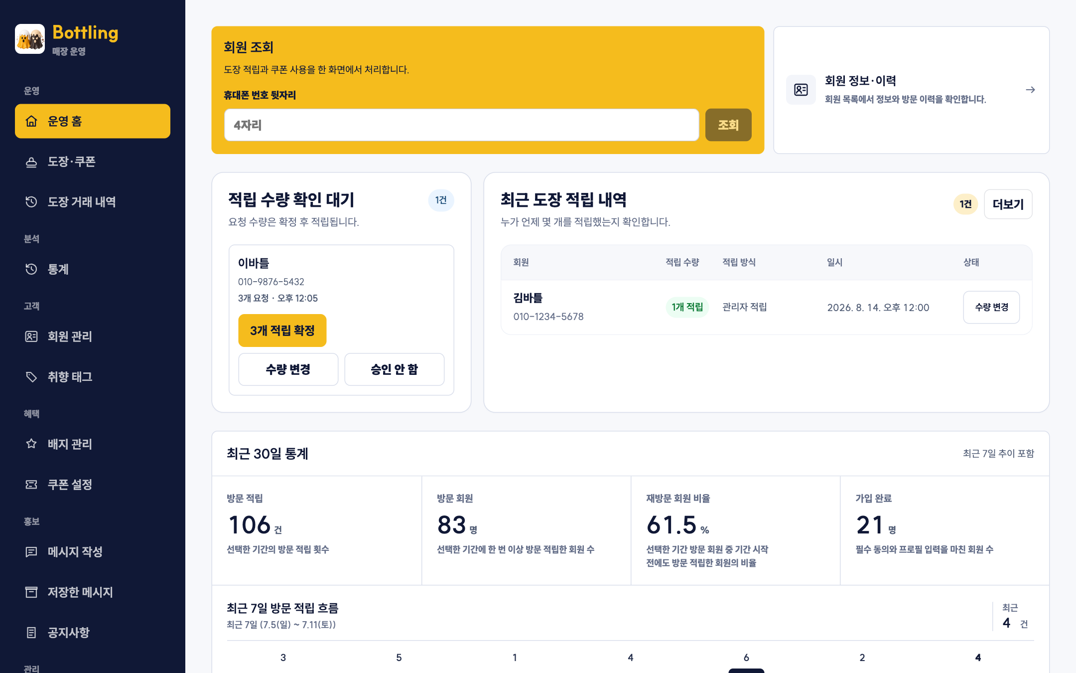The width and height of the screenshot is (1076, 673).
Task: Click the member card icon beside 회원 관리
Action: pos(31,336)
